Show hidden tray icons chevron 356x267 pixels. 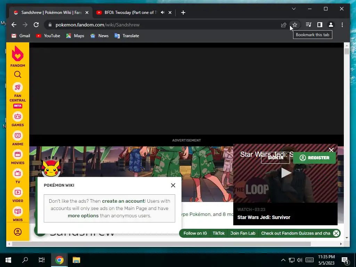(283, 260)
